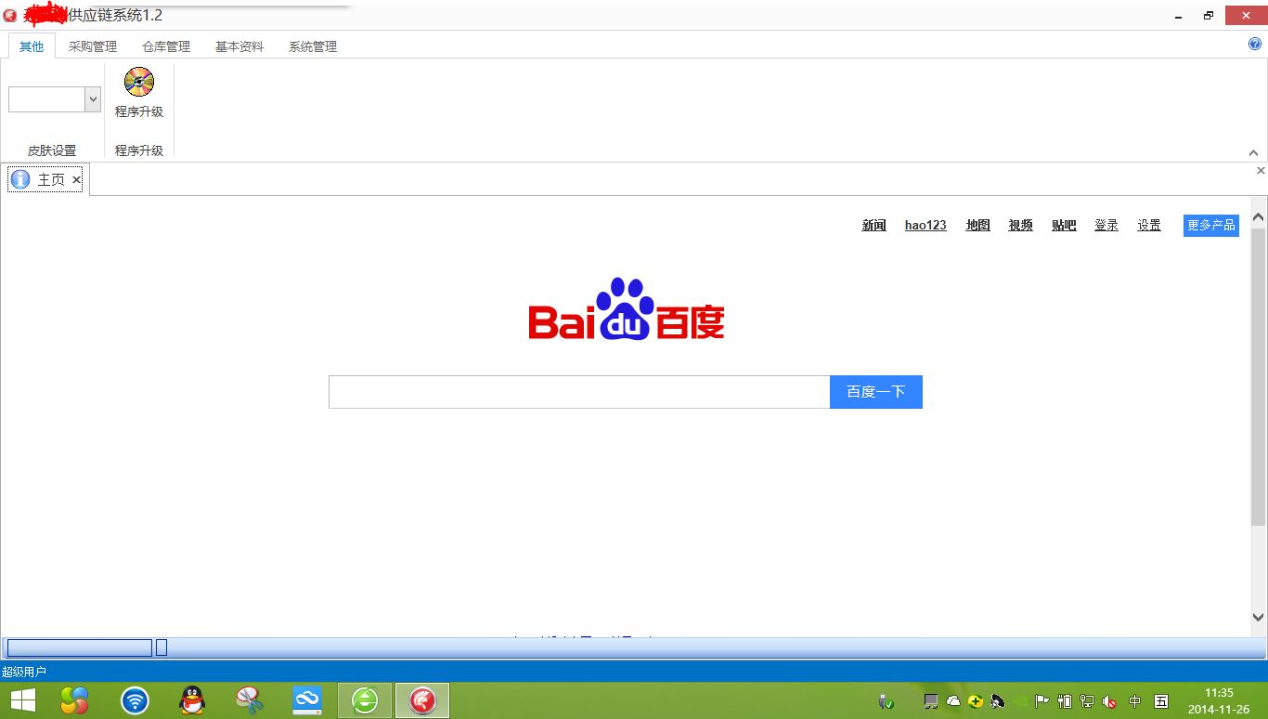Open the blue cloud-sync taskbar app
Viewport: 1268px width, 719px height.
point(306,700)
